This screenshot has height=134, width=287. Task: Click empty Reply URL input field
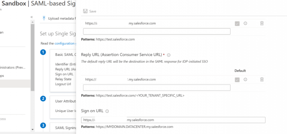click(x=157, y=88)
